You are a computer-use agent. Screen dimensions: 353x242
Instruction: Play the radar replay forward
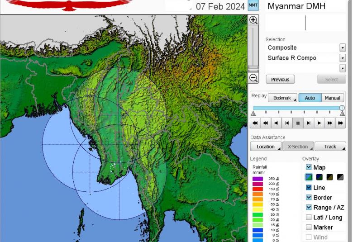(x=319, y=123)
